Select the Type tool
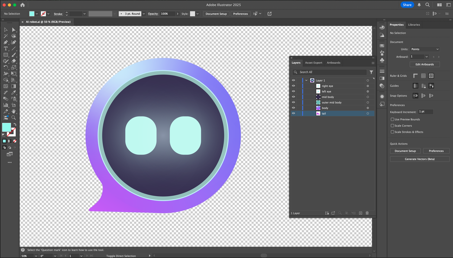Screen dimensions: 453x258 point(6,49)
